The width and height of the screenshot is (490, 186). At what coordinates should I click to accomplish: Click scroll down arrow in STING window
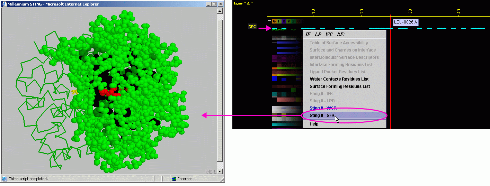click(220, 171)
